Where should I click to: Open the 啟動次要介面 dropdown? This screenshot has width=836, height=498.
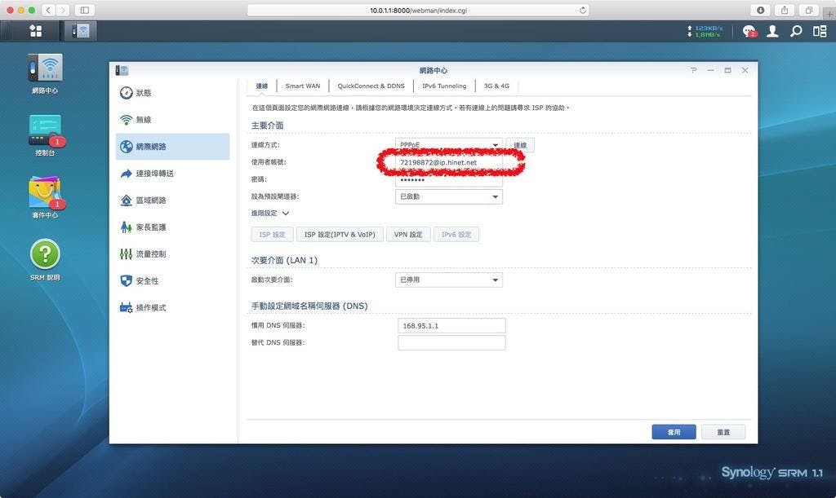pos(448,280)
